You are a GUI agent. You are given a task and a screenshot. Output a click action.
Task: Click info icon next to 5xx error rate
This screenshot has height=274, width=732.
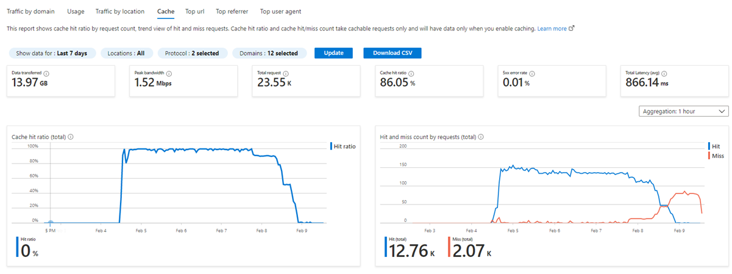531,73
